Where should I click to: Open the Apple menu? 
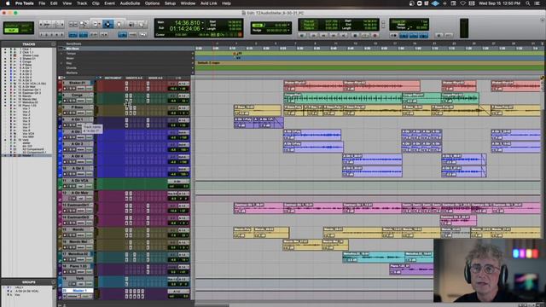(8, 3)
